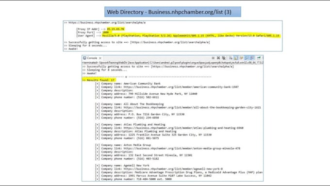
Task: Open the american-community-bank-1507 member link
Action: [181, 87]
